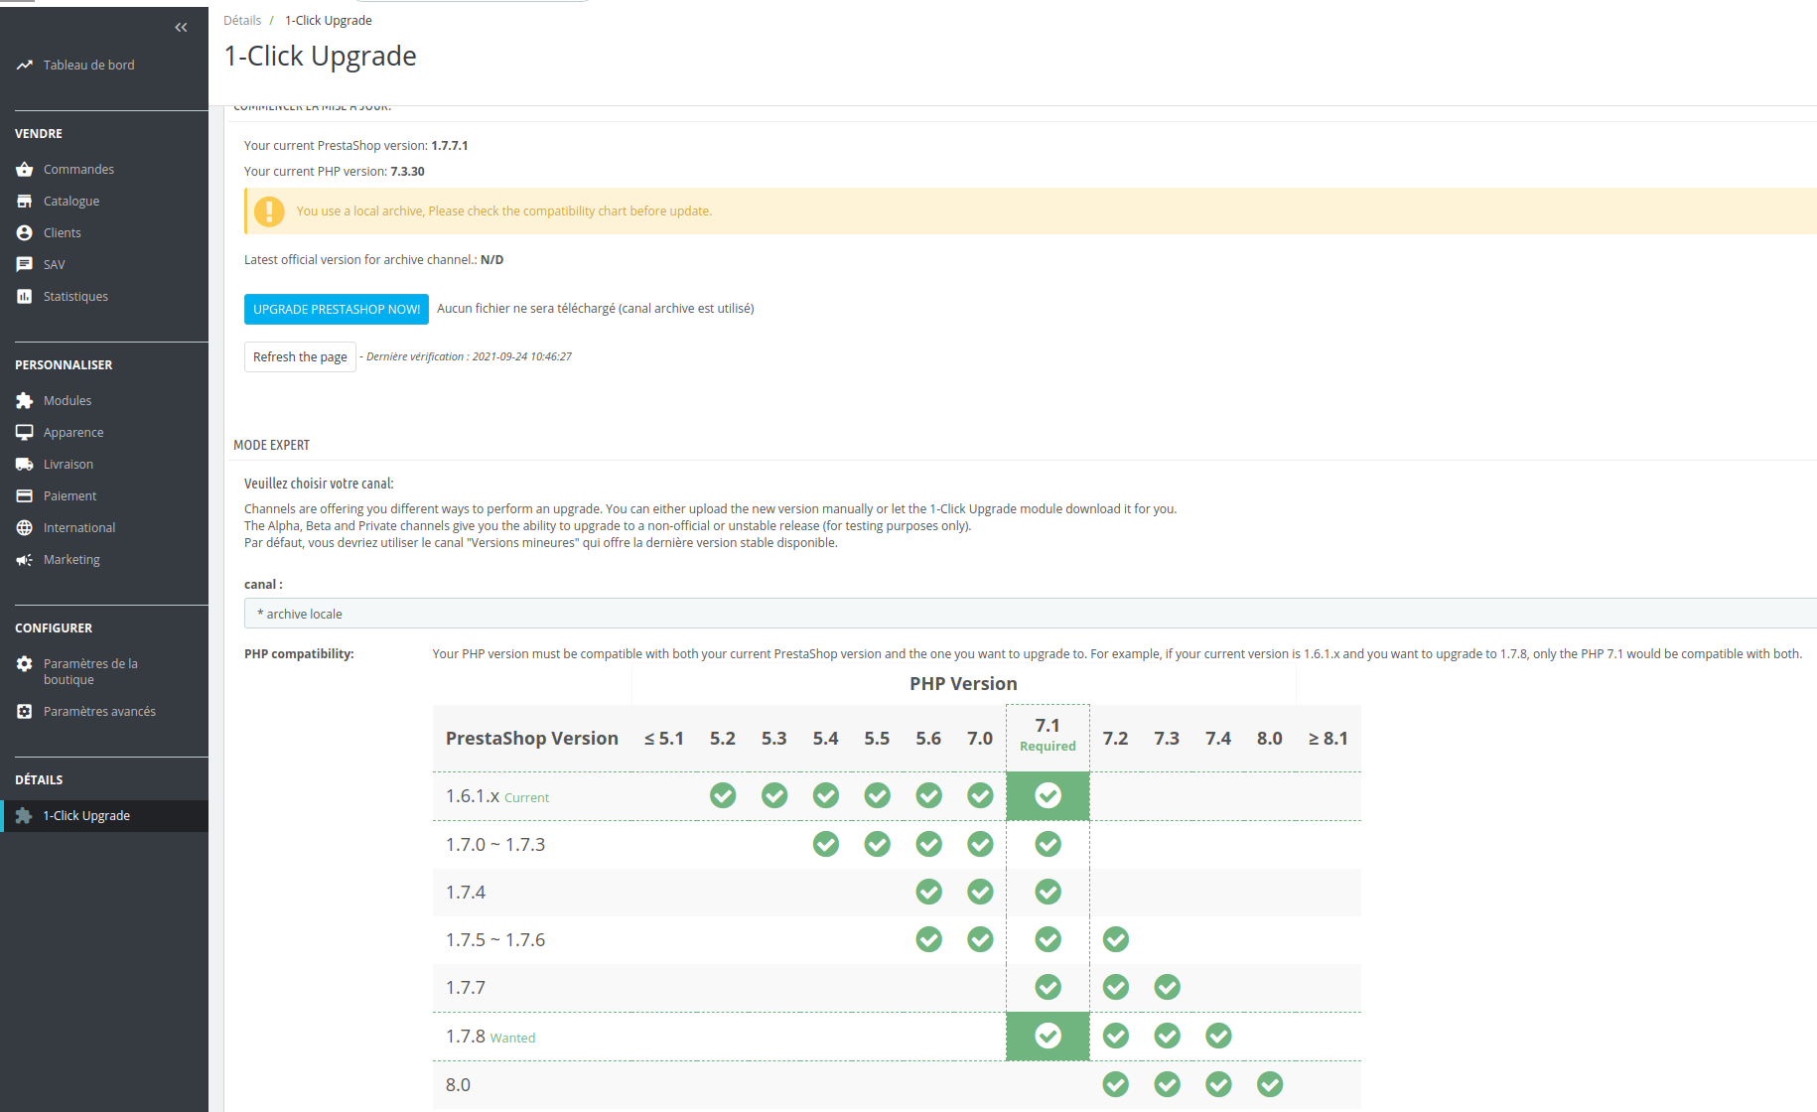The width and height of the screenshot is (1817, 1112).
Task: Click the PHP 7.3 checkmark in the 1.7.7 row
Action: coord(1167,987)
